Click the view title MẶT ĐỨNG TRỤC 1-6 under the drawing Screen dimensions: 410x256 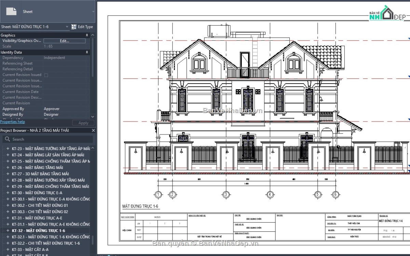pyautogui.click(x=140, y=207)
